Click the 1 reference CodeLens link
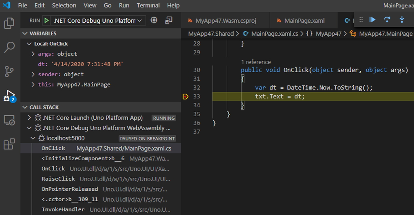Image resolution: width=414 pixels, height=215 pixels. [x=256, y=62]
